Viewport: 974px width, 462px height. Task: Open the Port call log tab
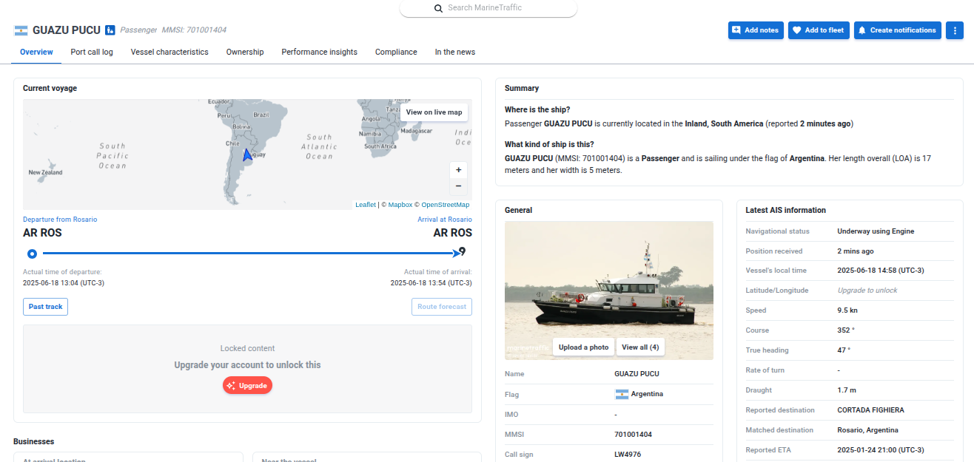point(92,52)
